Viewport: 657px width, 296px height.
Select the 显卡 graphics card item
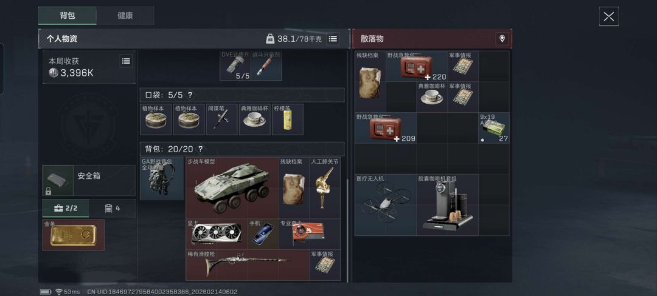tap(217, 234)
